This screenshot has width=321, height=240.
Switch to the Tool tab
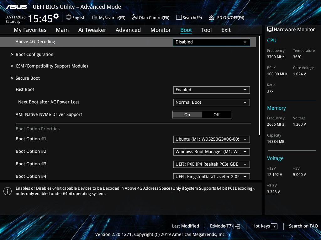pos(206,30)
